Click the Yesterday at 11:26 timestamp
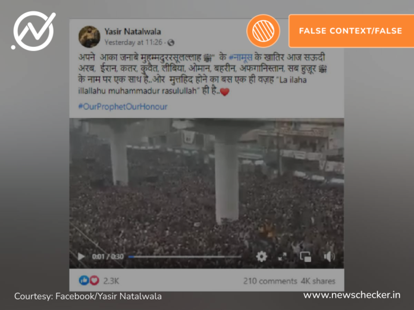Viewport: 414px width, 310px height. (133, 42)
